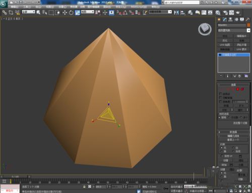Expand the Soft Selection rollout

[x=233, y=132]
